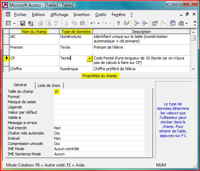The height and width of the screenshot is (171, 200).
Task: Click the Masque de saisie field
Action: click(x=99, y=102)
